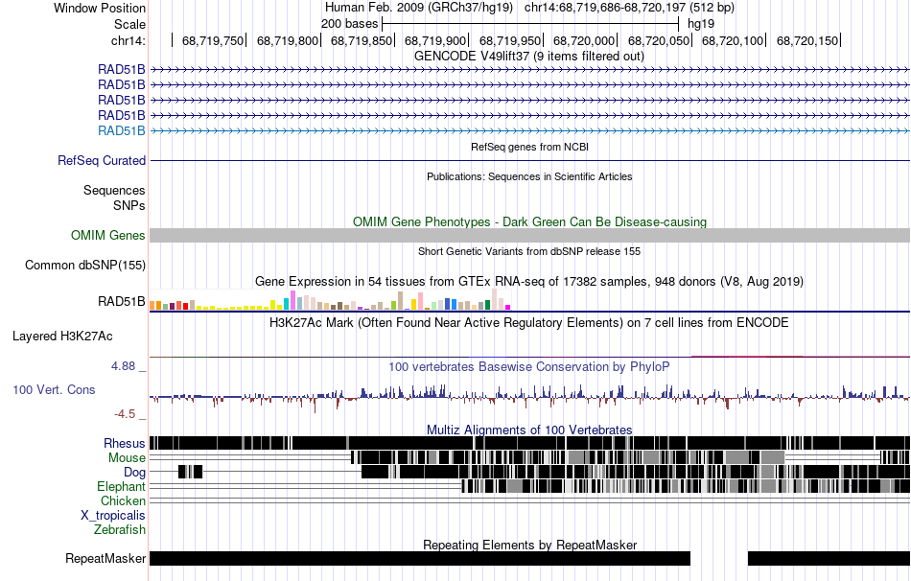The image size is (911, 581).
Task: Click the chr14: ruler label
Action: (x=128, y=40)
